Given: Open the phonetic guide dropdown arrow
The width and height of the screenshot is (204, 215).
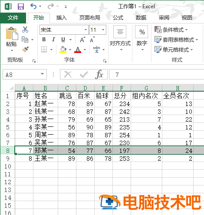Looking at the screenshot, I should click(104, 50).
